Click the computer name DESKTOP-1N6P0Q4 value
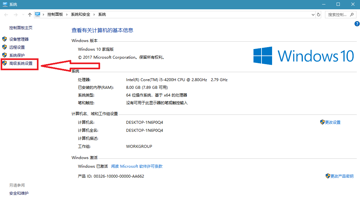 (144, 122)
